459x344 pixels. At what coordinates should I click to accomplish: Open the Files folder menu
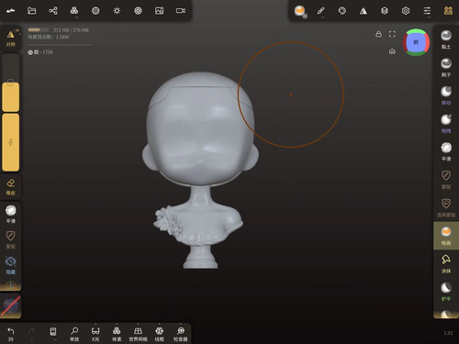[x=32, y=11]
